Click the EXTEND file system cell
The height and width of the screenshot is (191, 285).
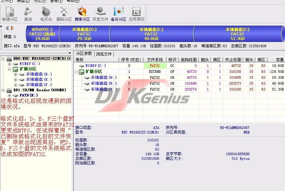(155, 72)
